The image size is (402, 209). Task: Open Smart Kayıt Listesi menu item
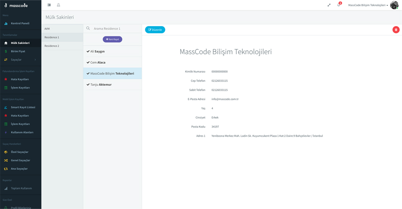pyautogui.click(x=21, y=107)
